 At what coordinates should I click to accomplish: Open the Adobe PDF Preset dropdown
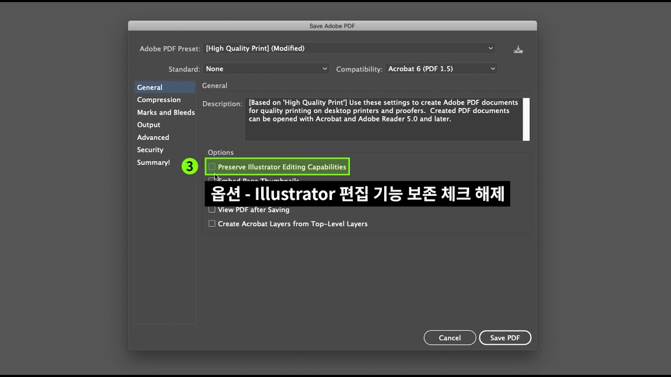350,48
